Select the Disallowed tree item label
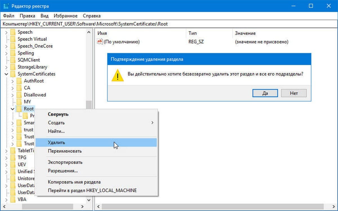Image resolution: width=338 pixels, height=211 pixels. pos(35,95)
